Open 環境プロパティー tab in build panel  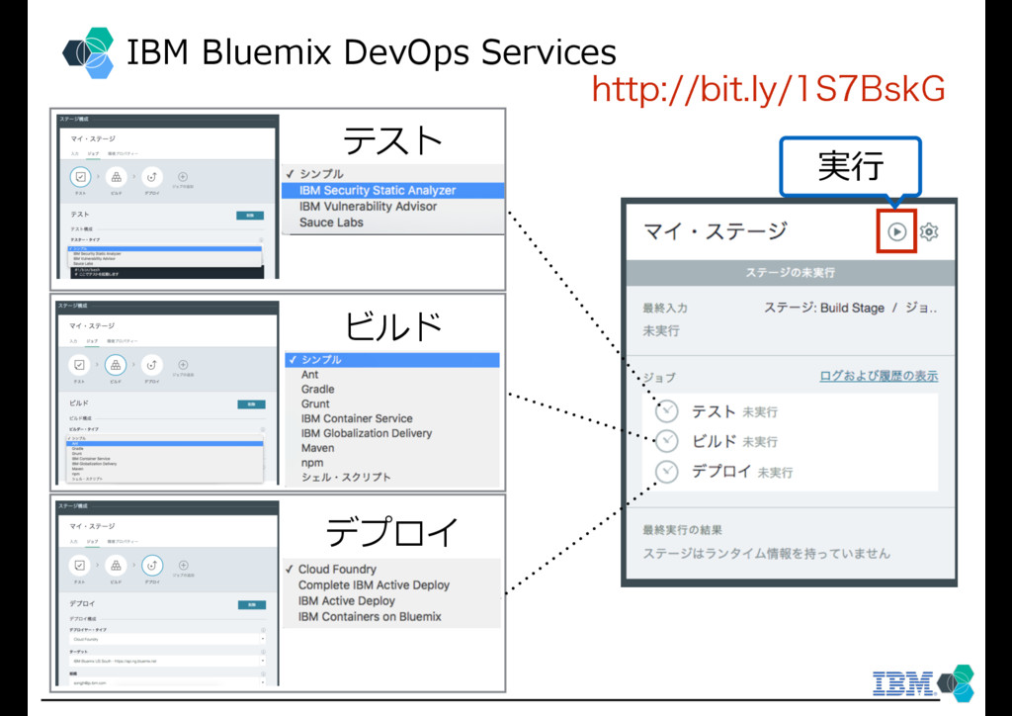[x=122, y=341]
